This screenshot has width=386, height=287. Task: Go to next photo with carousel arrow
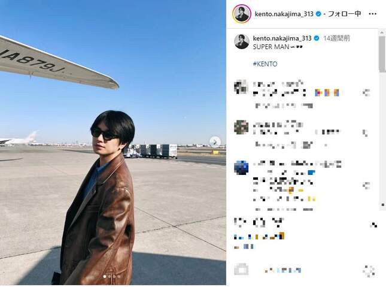tap(215, 142)
